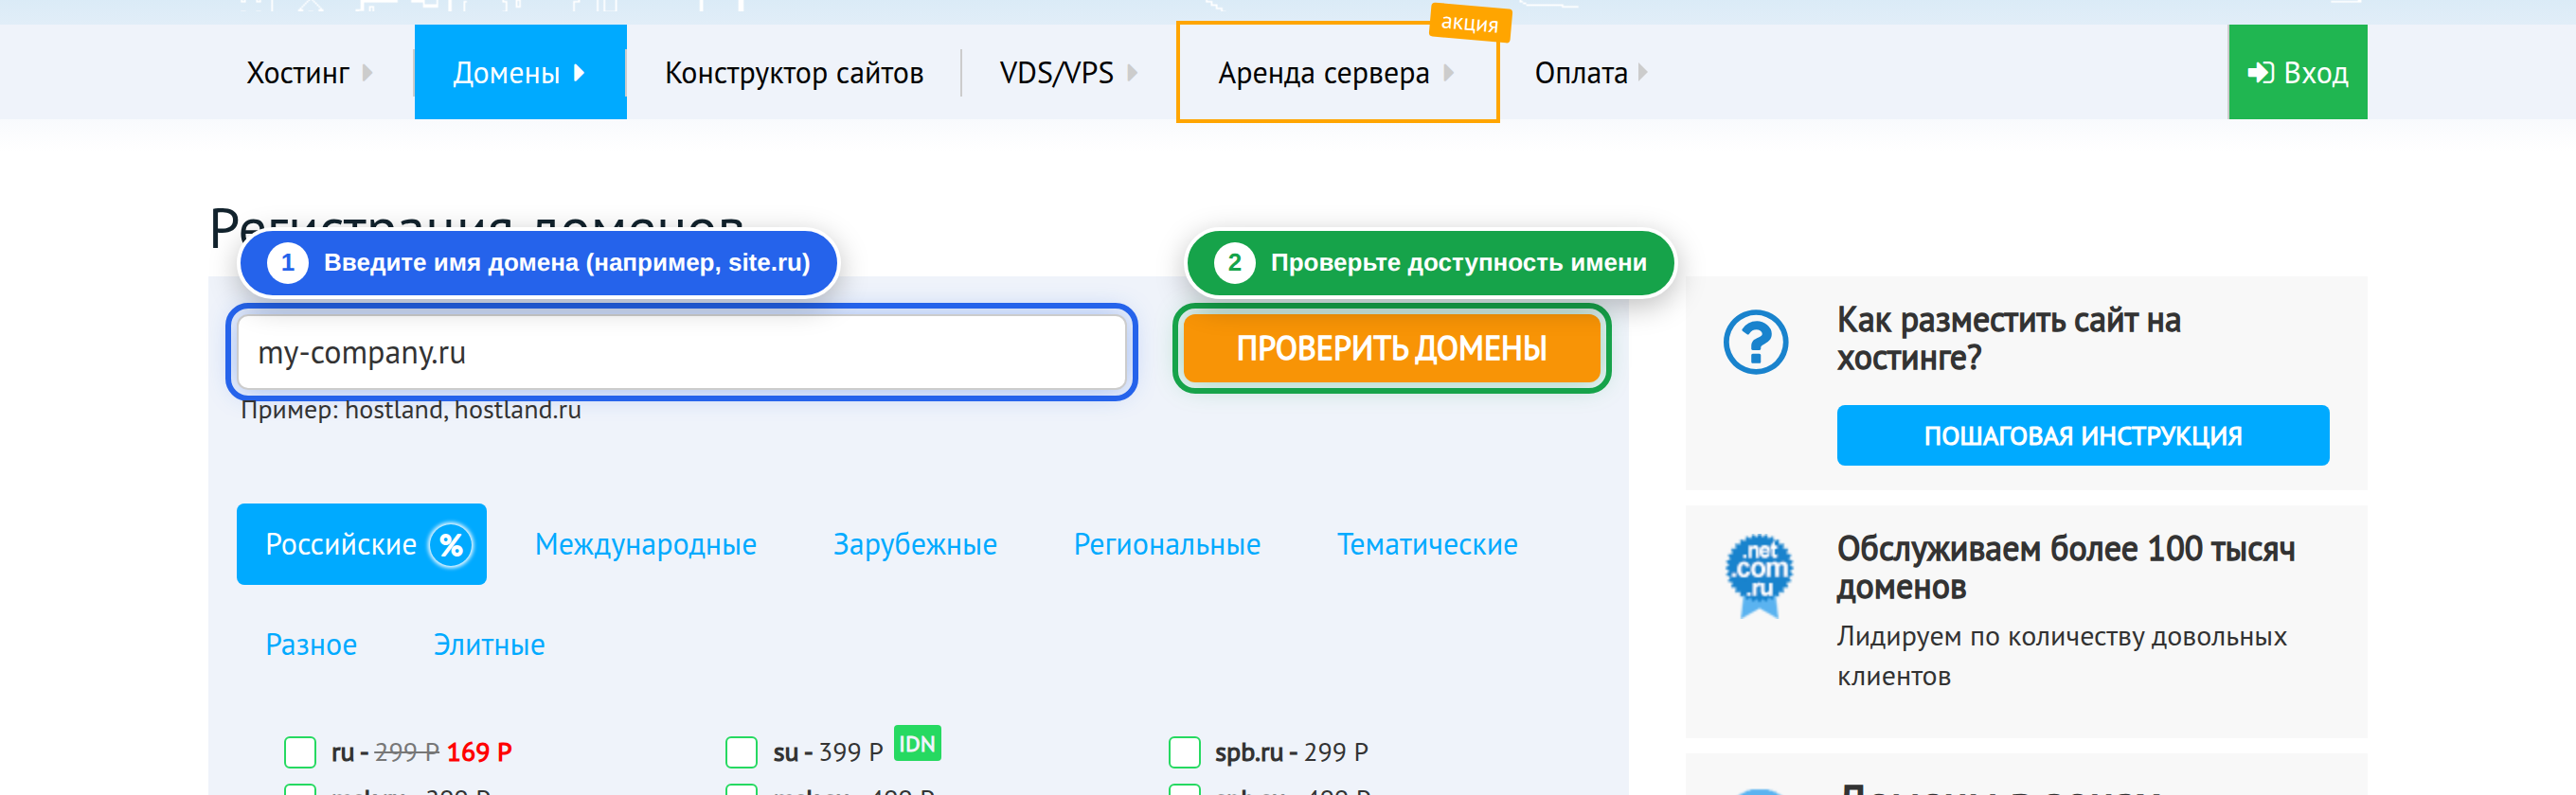
Task: Expand the Домены arrow icon
Action: [579, 73]
